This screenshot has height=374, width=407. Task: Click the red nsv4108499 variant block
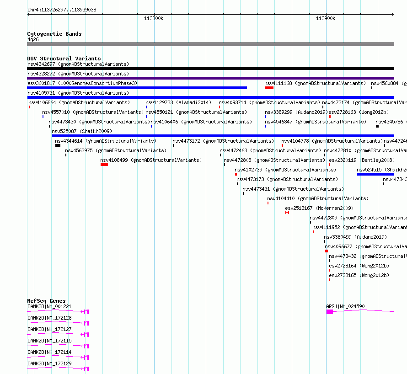pyautogui.click(x=104, y=165)
